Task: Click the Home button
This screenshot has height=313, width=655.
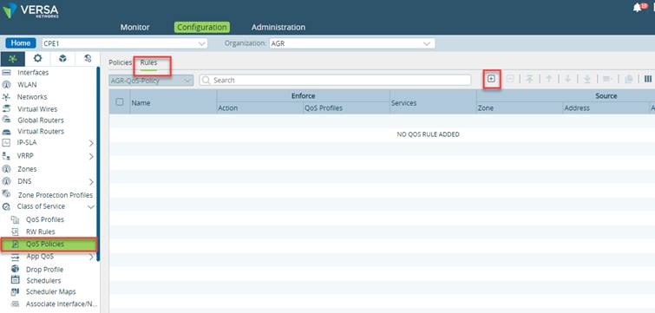Action: [x=21, y=43]
